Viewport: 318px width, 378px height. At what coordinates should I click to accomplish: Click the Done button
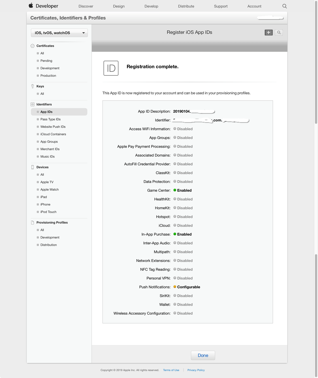click(x=203, y=355)
